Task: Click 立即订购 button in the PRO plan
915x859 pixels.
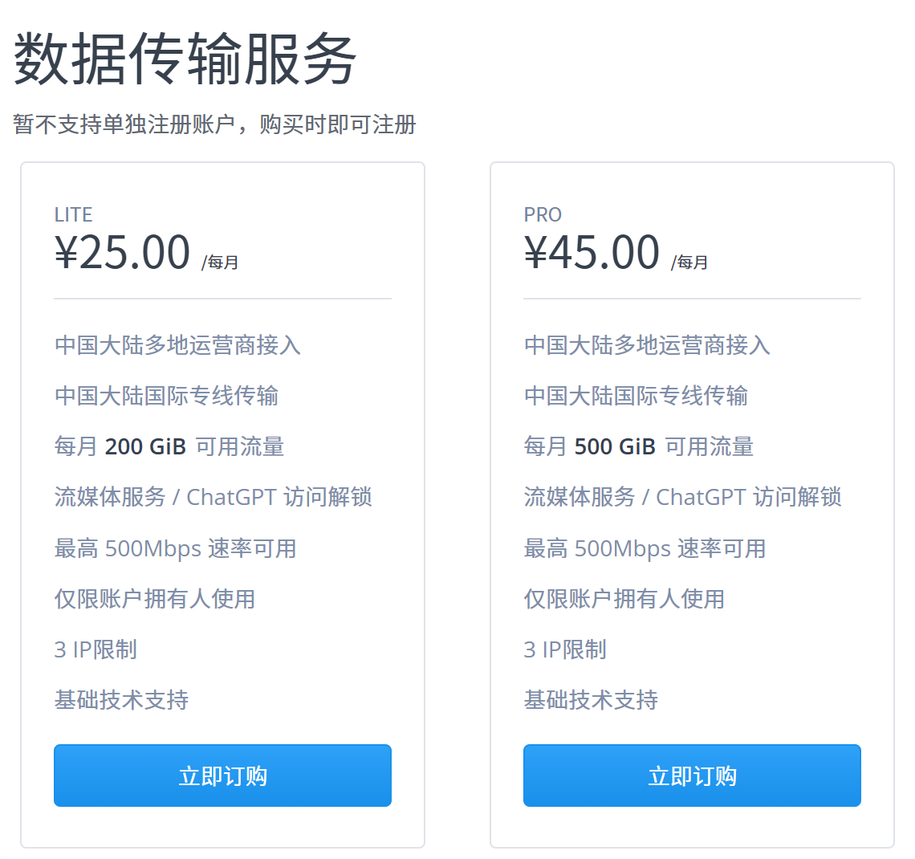Action: click(x=692, y=776)
